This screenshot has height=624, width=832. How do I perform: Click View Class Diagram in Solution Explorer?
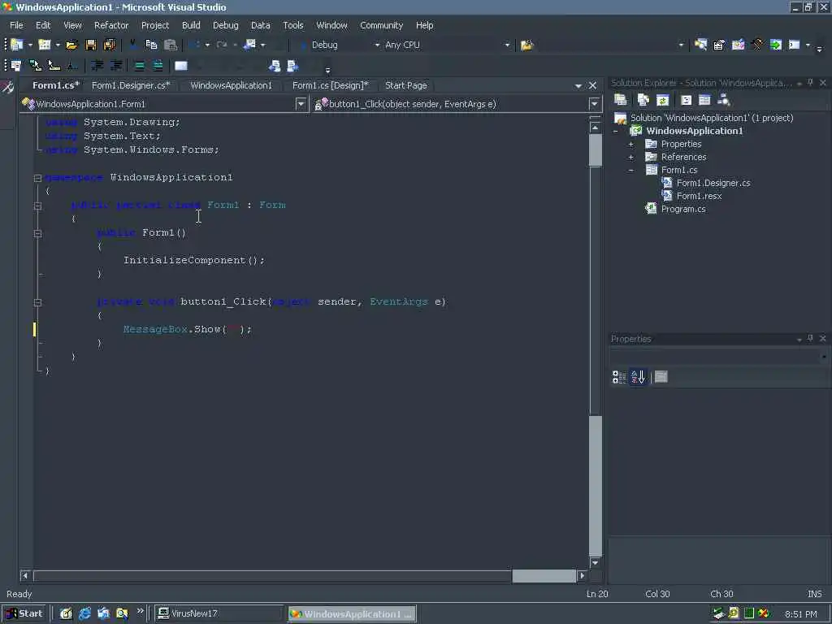(723, 100)
